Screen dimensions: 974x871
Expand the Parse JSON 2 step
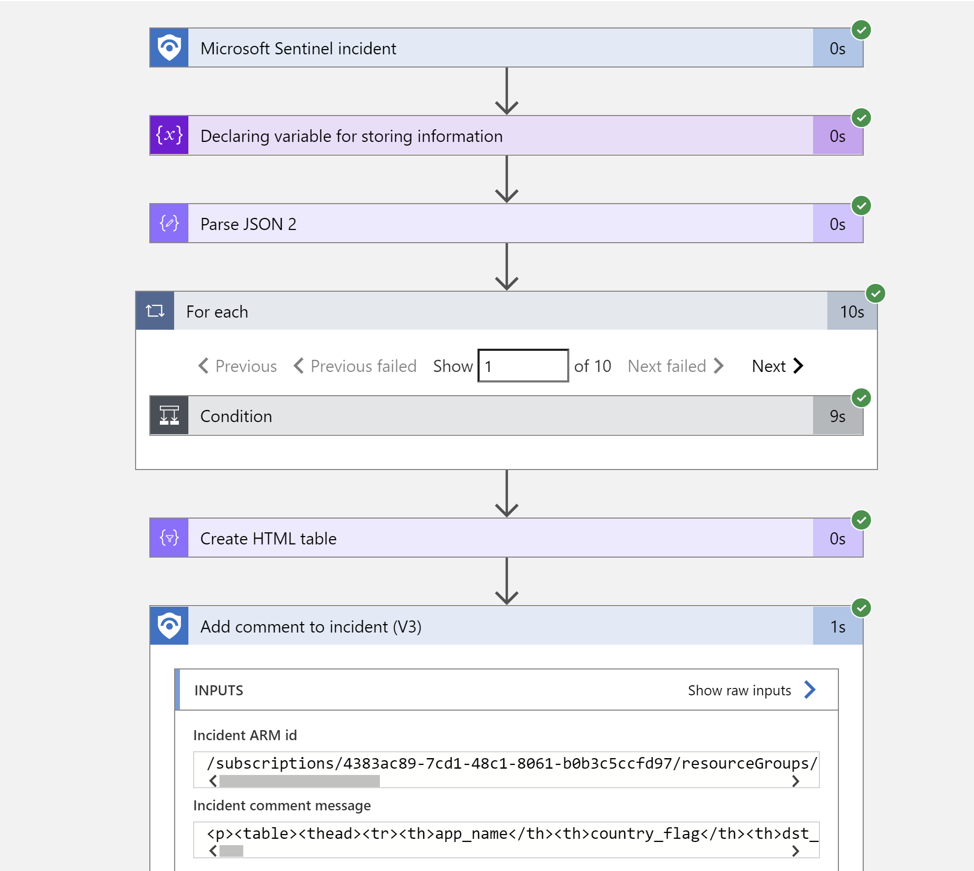click(x=507, y=224)
